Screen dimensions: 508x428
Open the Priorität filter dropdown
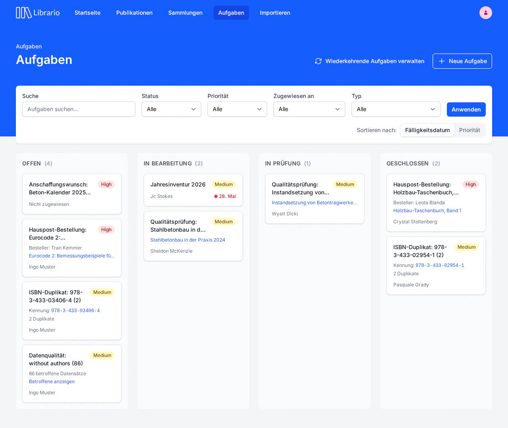pos(237,109)
